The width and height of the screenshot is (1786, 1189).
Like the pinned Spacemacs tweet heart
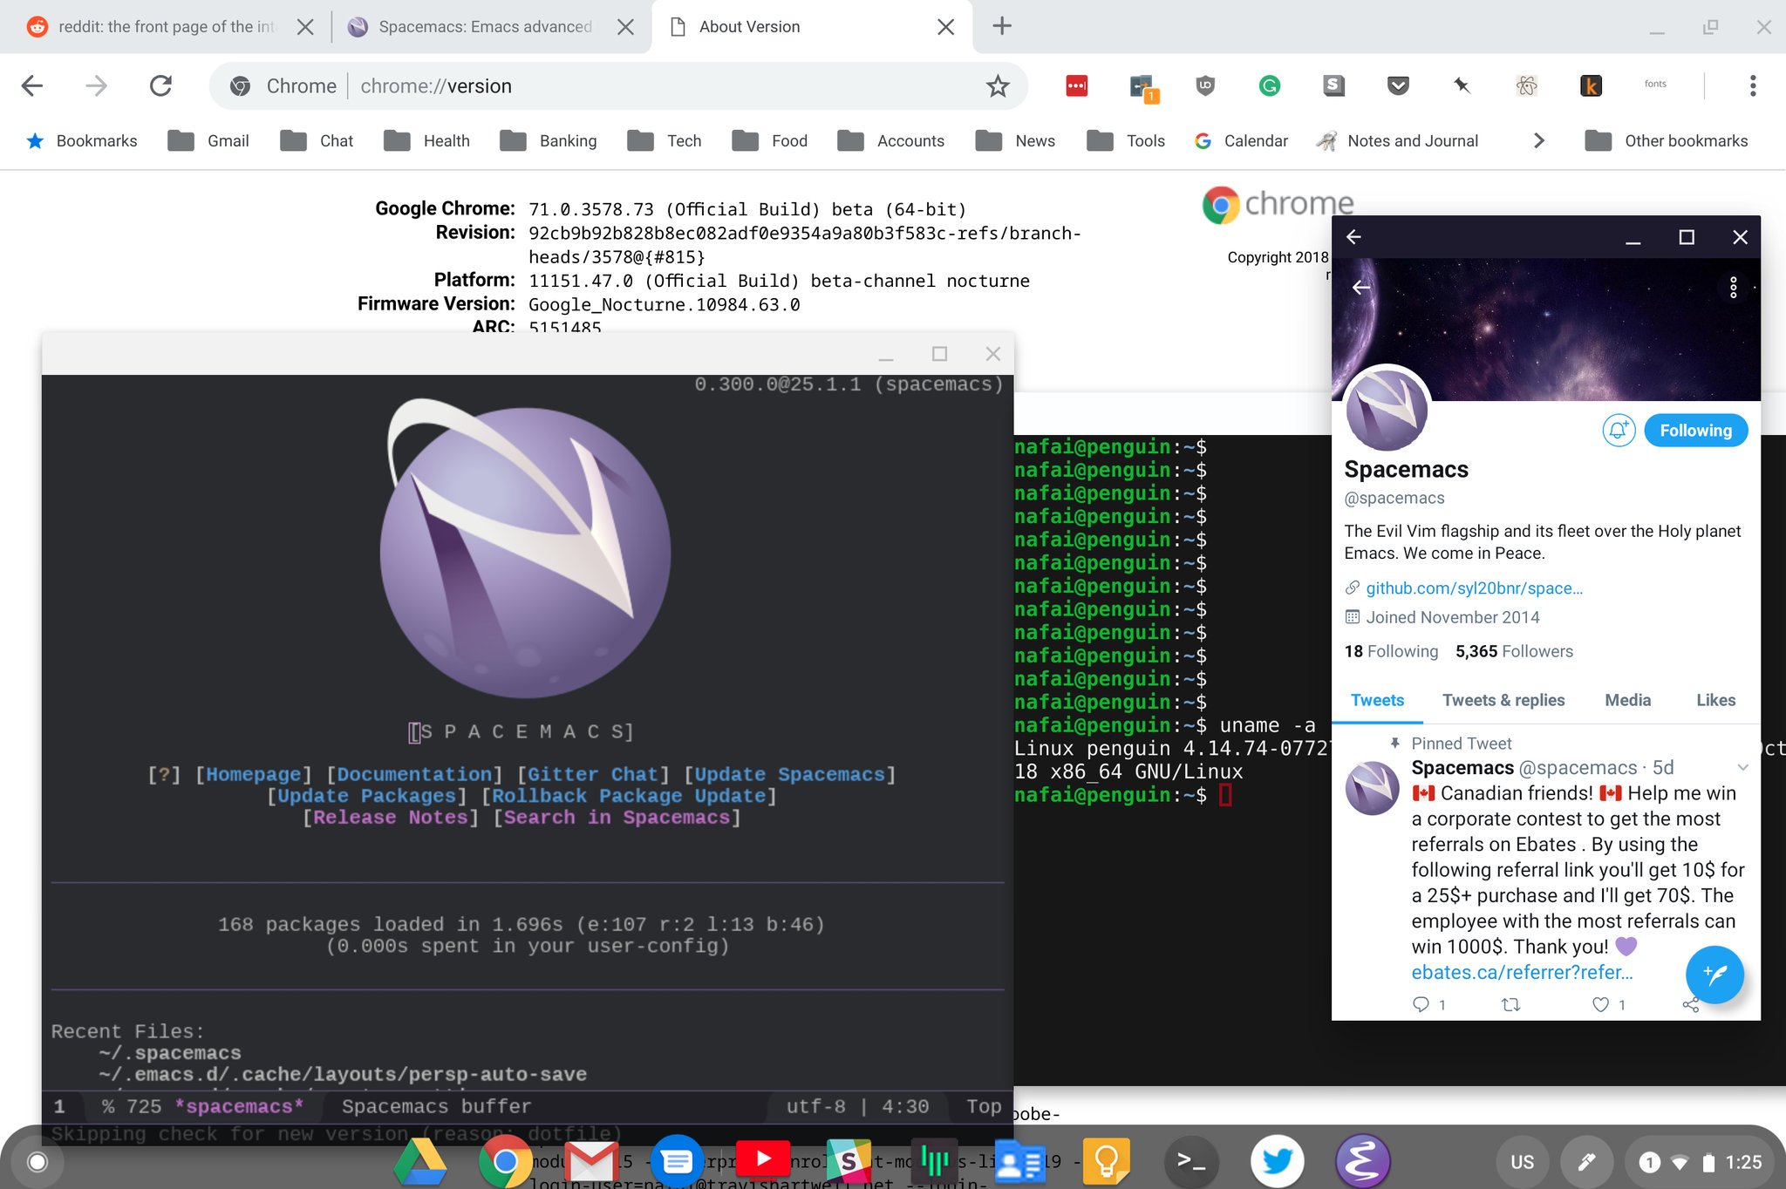[x=1600, y=1004]
